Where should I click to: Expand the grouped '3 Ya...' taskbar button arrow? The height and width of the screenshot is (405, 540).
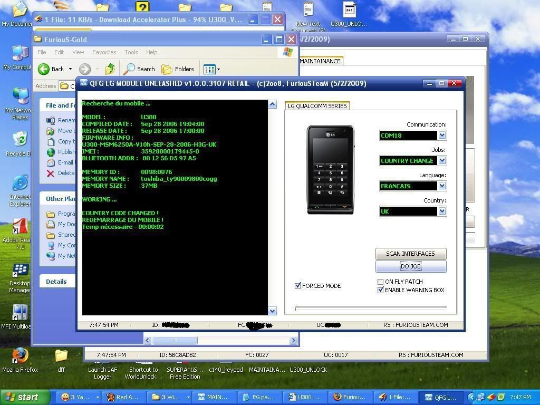(x=98, y=397)
